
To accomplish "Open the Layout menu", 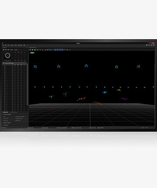I will click(12, 45).
